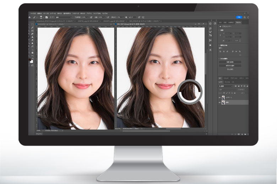Hide the レイヤー 1 layer with eye icon
The width and height of the screenshot is (277, 184).
pos(219,97)
